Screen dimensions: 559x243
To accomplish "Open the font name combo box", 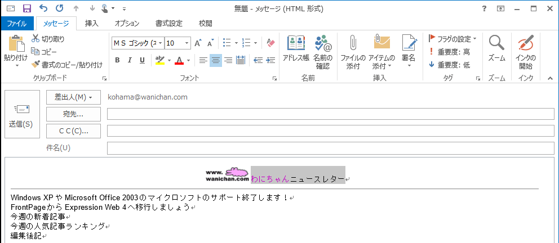I will click(x=137, y=43).
